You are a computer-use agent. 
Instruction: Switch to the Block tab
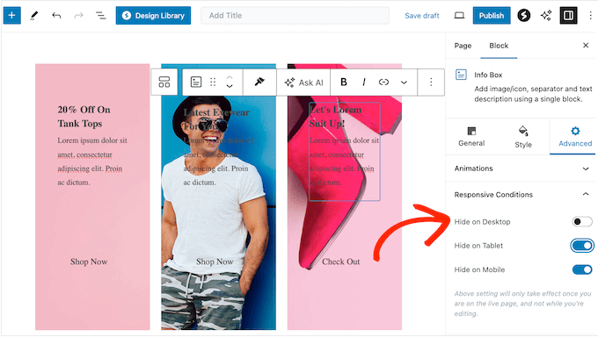pos(499,46)
